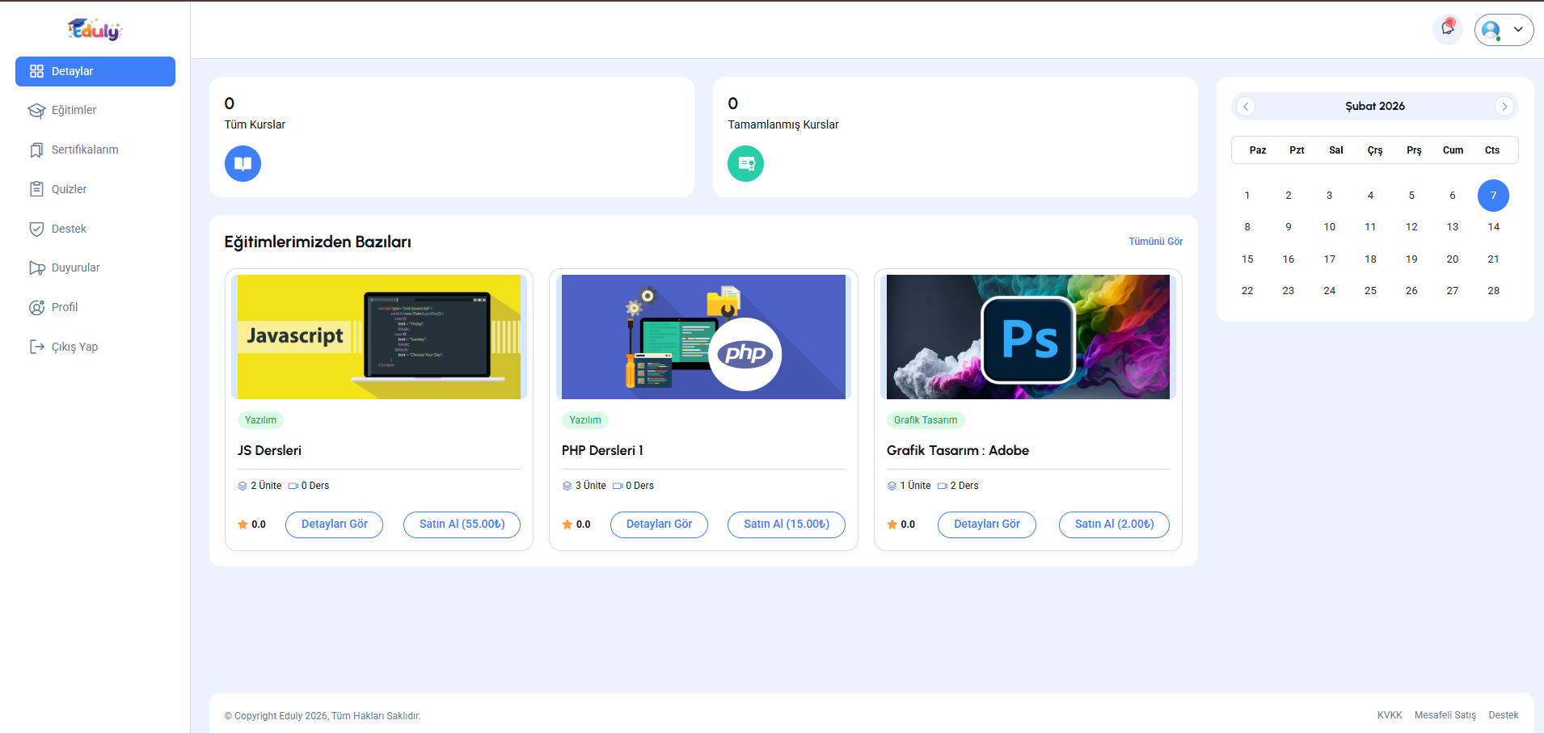Screen dimensions: 1544x733
Task: Go to next month in calendar
Action: 1504,107
